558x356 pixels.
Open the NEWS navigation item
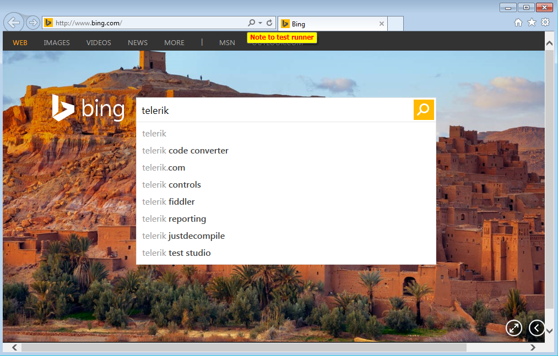(138, 43)
